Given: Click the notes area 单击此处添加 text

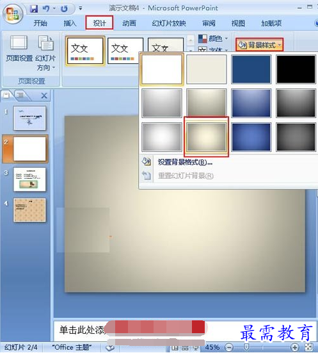Looking at the screenshot, I should pos(82,330).
